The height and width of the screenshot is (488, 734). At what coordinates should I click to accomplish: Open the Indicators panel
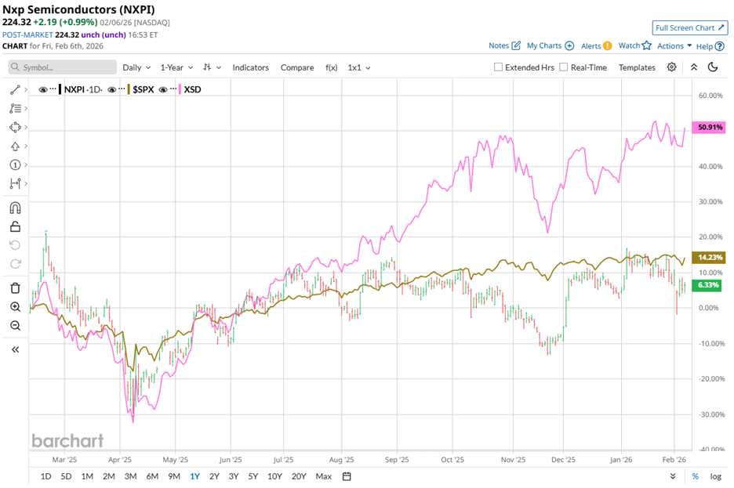(250, 67)
